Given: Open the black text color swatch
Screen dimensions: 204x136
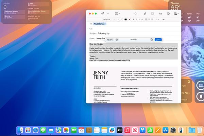Looking at the screenshot, I should [125, 19].
